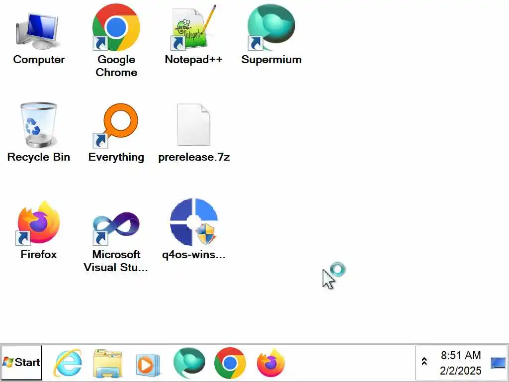Screen dimensions: 509x382
Task: Expand hidden system tray icons
Action: [x=424, y=361]
